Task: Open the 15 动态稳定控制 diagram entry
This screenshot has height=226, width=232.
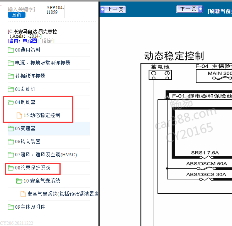Action: (42, 116)
